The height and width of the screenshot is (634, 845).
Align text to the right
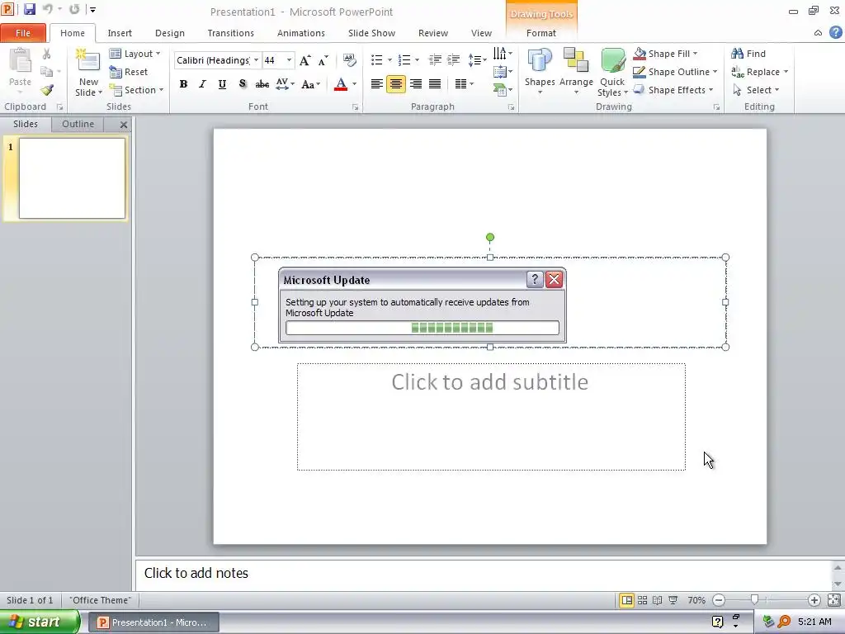[x=416, y=84]
